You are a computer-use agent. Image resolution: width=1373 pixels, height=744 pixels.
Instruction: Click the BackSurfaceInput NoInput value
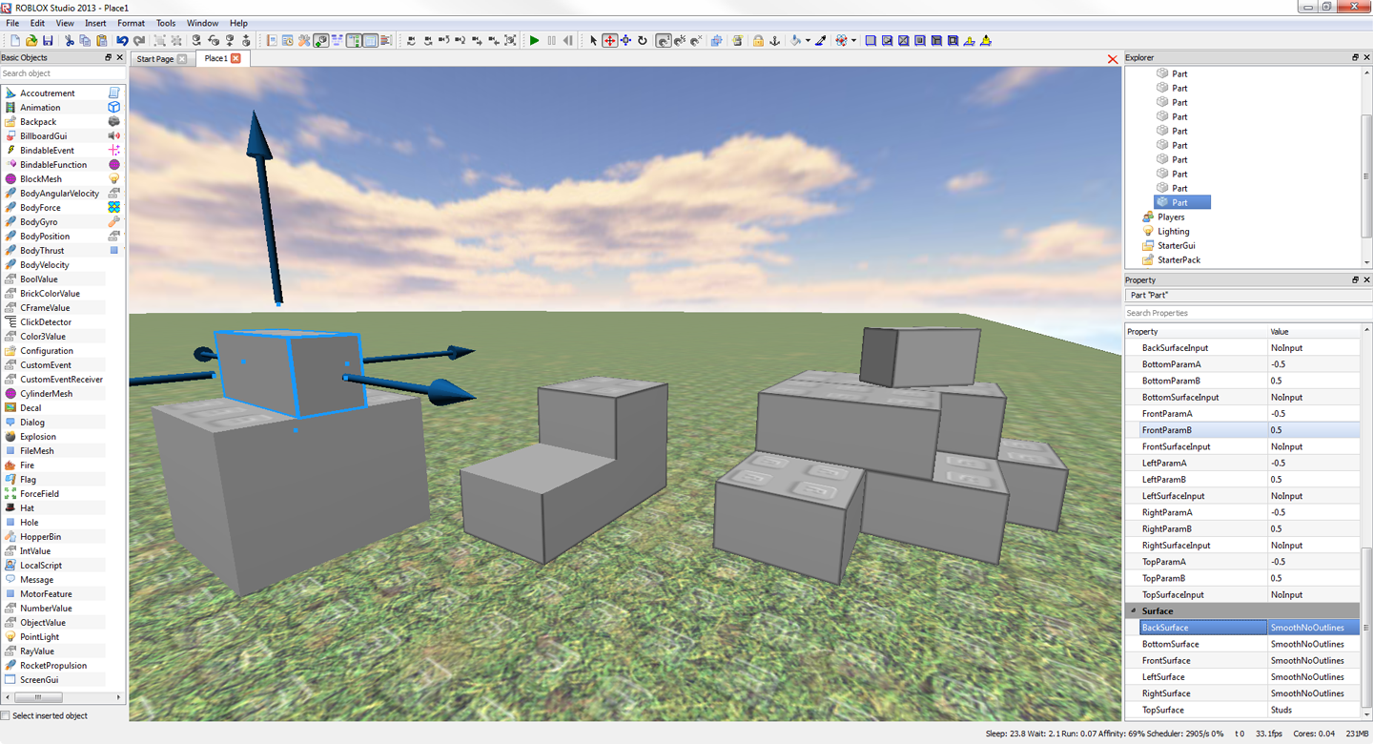tap(1313, 348)
